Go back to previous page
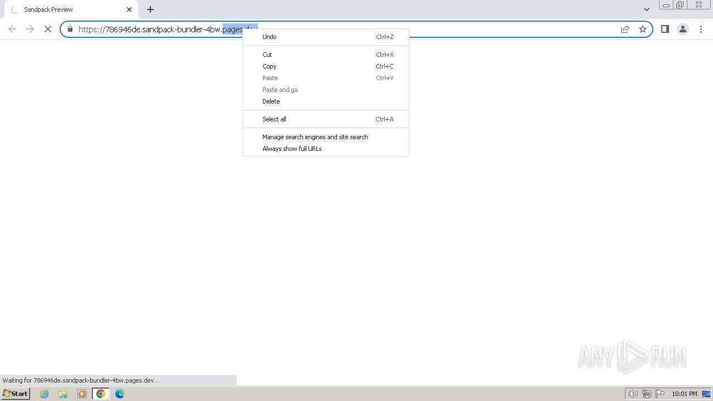 pos(12,29)
